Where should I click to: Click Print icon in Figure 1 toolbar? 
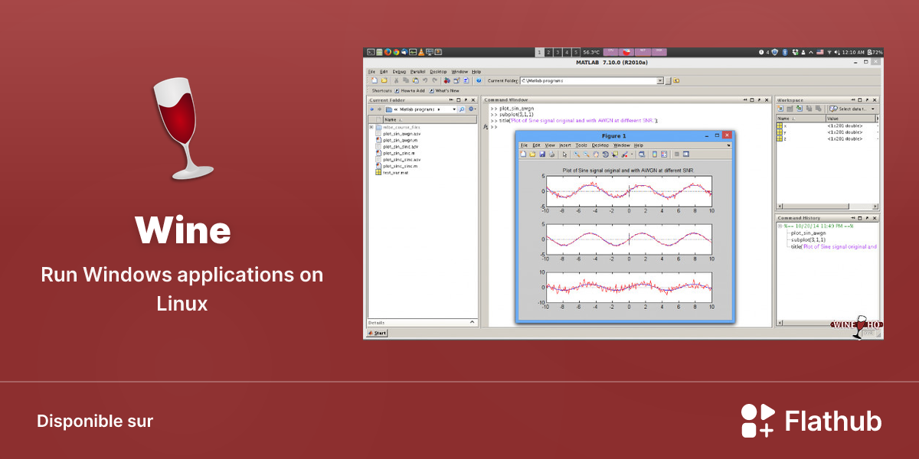(551, 154)
